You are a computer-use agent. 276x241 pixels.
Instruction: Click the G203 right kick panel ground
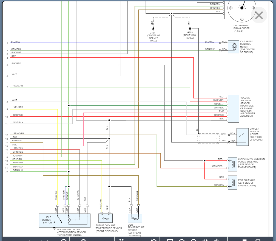(x=190, y=28)
